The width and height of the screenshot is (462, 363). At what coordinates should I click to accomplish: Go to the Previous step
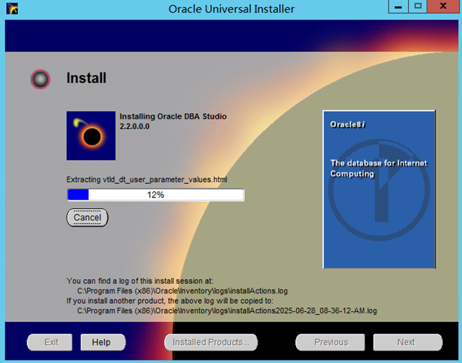tap(330, 343)
